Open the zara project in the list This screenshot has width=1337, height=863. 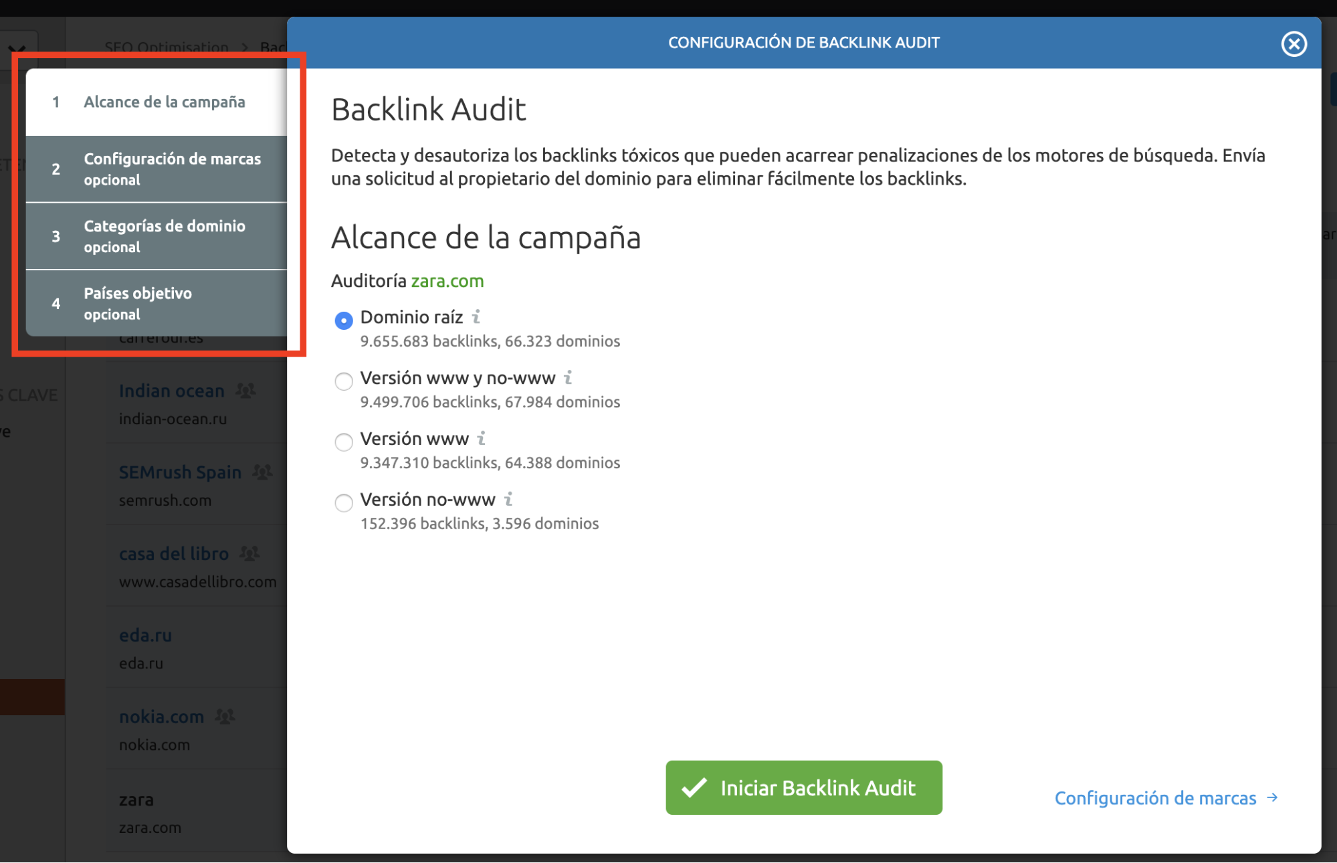click(136, 799)
